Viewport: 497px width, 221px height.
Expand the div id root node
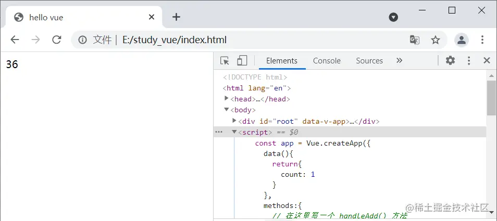pos(234,121)
